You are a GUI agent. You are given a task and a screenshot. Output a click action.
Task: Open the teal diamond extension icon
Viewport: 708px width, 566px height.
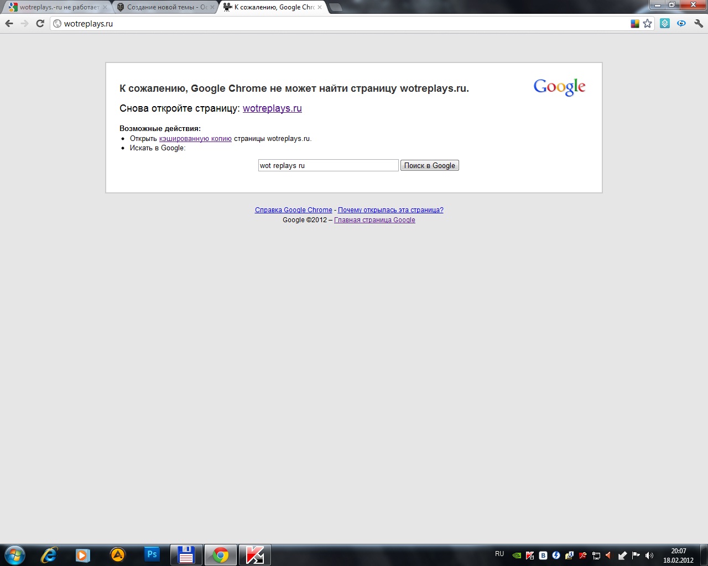point(665,23)
